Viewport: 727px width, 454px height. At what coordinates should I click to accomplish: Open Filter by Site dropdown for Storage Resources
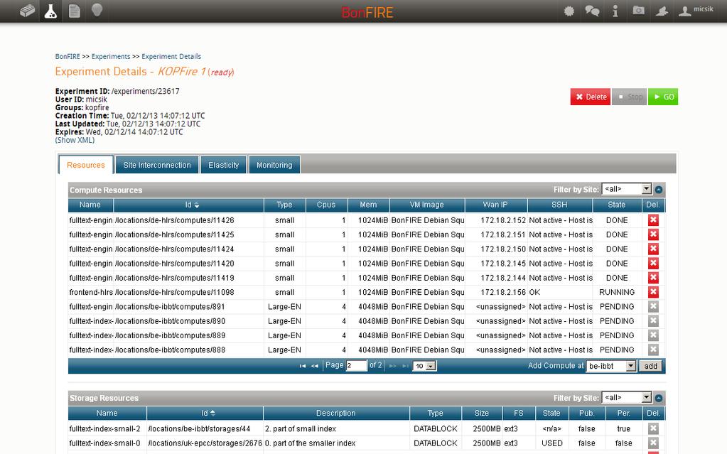(x=627, y=397)
